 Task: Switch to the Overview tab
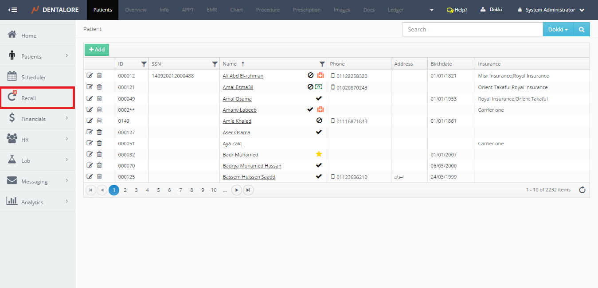[136, 10]
